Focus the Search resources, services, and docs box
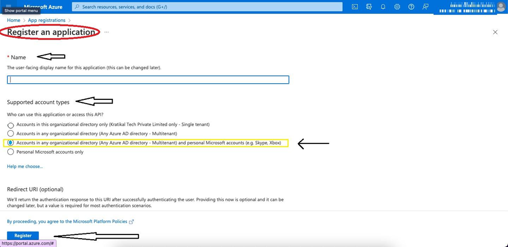The height and width of the screenshot is (247, 508). (x=207, y=7)
